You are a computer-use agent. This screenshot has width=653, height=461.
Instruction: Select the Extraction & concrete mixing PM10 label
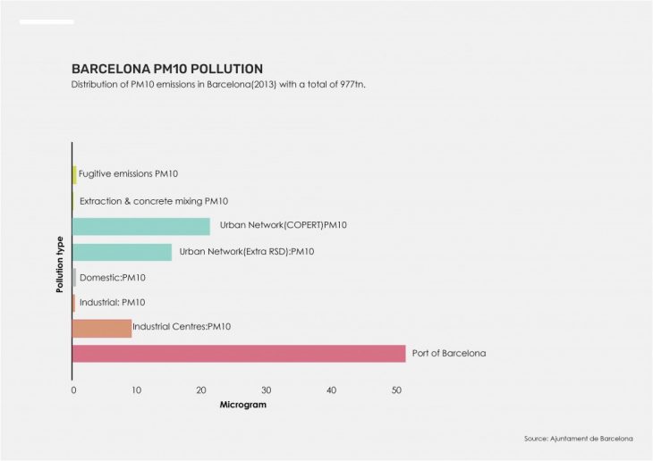(154, 201)
